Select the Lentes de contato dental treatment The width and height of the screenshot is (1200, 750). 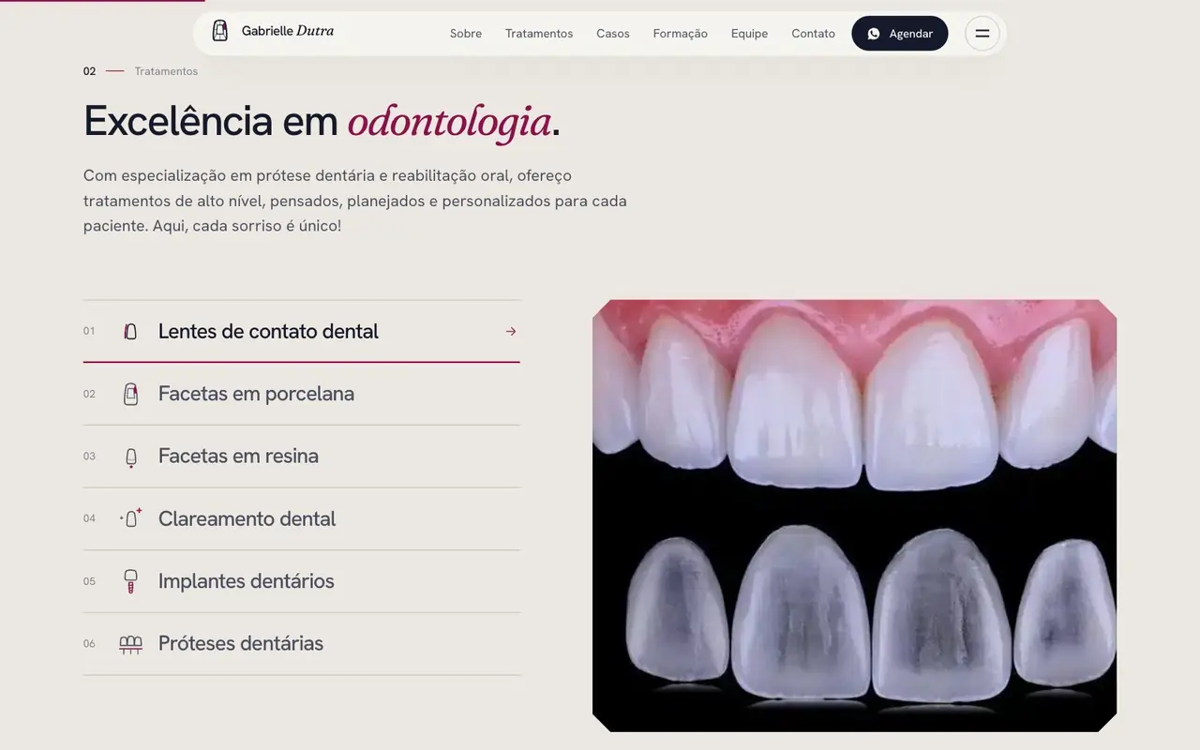(302, 331)
